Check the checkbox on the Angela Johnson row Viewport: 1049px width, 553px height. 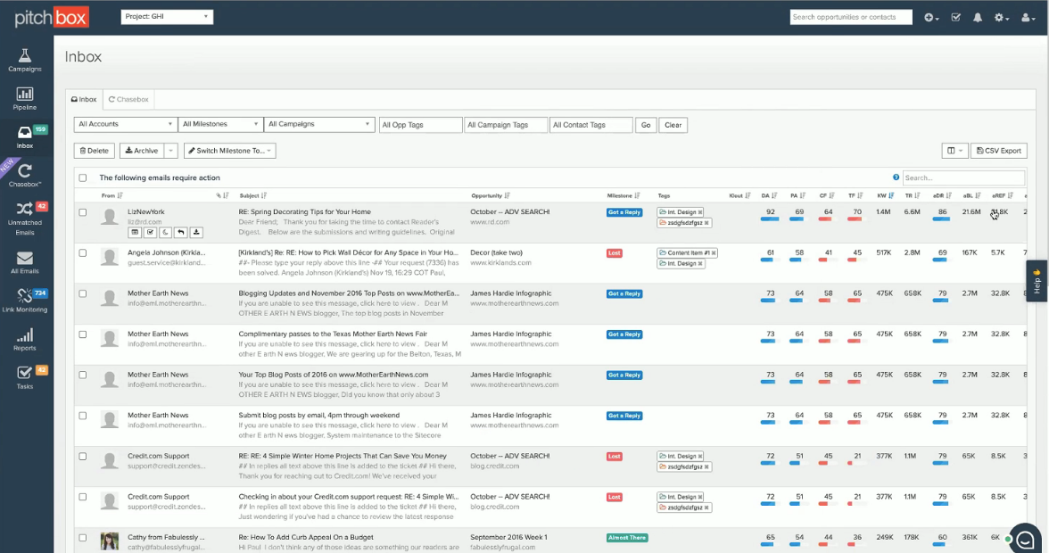[x=83, y=252]
